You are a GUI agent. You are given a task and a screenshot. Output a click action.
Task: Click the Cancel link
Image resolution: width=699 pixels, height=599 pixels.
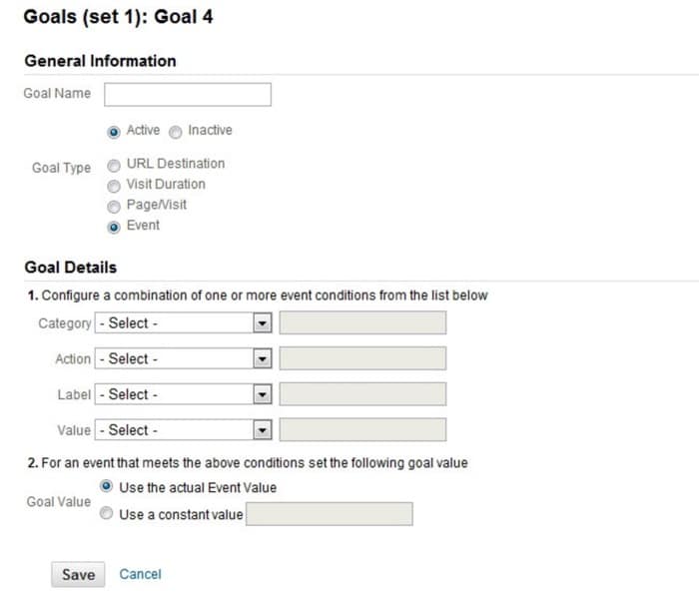140,574
